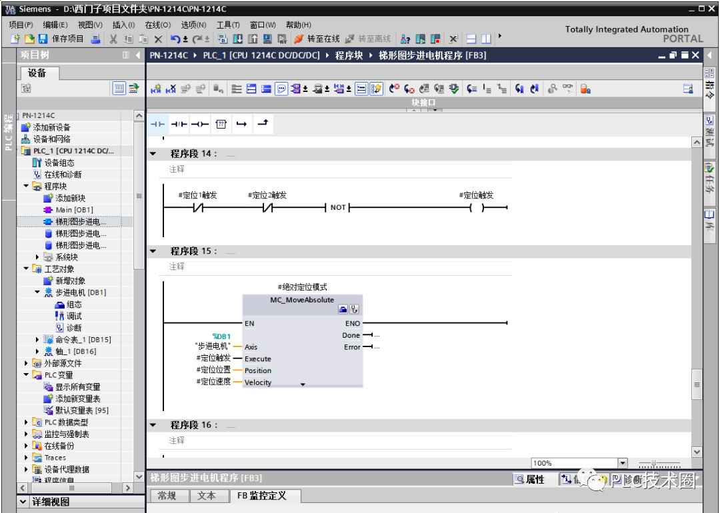Screen dimensions: 720x513
Task: Click the print icon next to 保存项目
Action: (x=95, y=39)
